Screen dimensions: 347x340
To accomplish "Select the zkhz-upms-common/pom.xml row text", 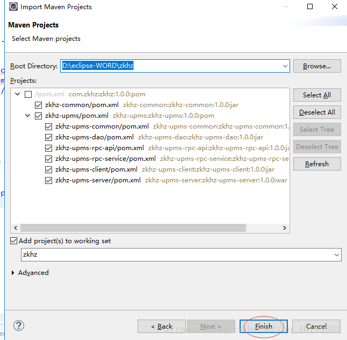I will click(x=102, y=126).
